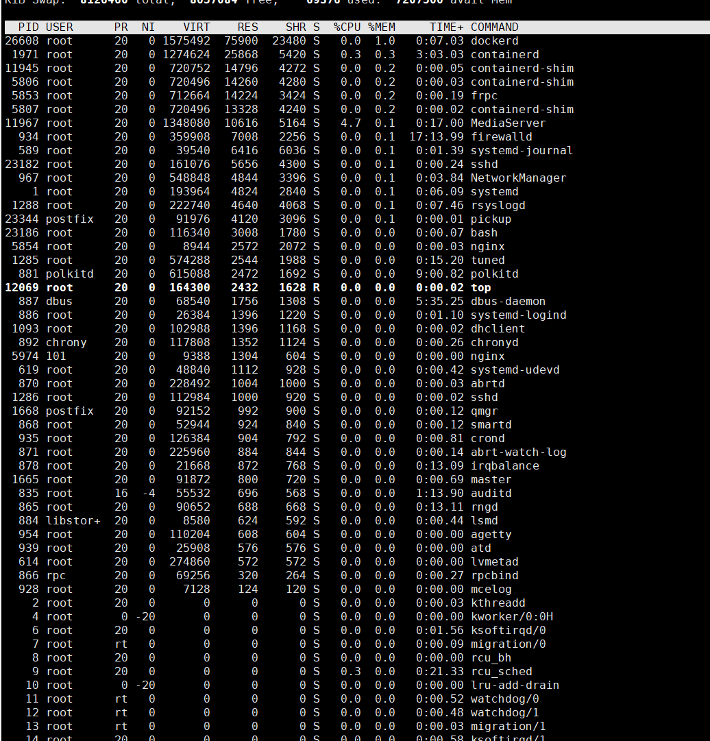Click the rngd command
The height and width of the screenshot is (741, 710).
[x=485, y=507]
